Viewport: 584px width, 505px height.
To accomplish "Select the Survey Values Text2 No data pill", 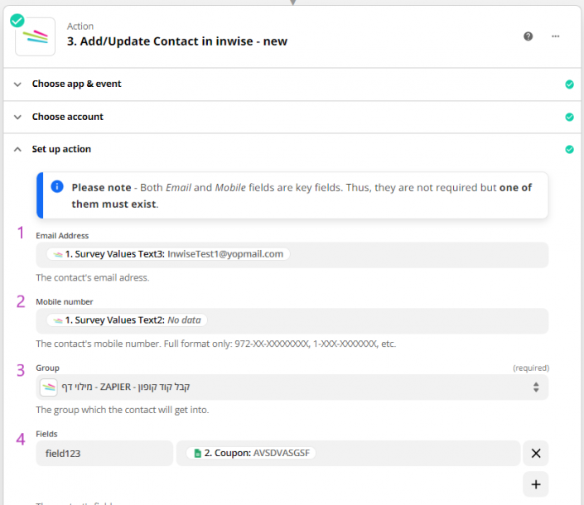I will 127,320.
